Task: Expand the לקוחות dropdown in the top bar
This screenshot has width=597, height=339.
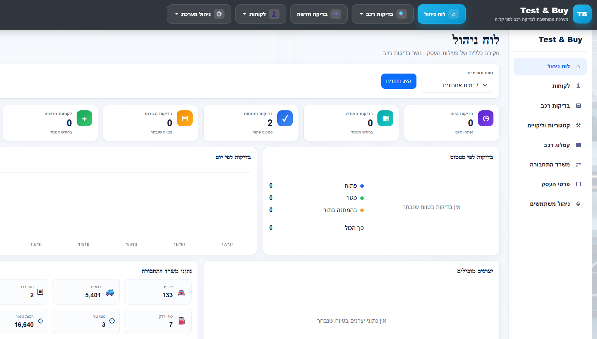Action: coord(261,14)
